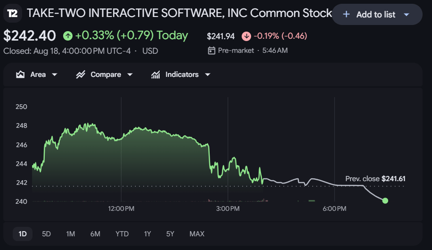Click the plus icon in Add to list
Screen dimensions: 432x250
pos(346,14)
